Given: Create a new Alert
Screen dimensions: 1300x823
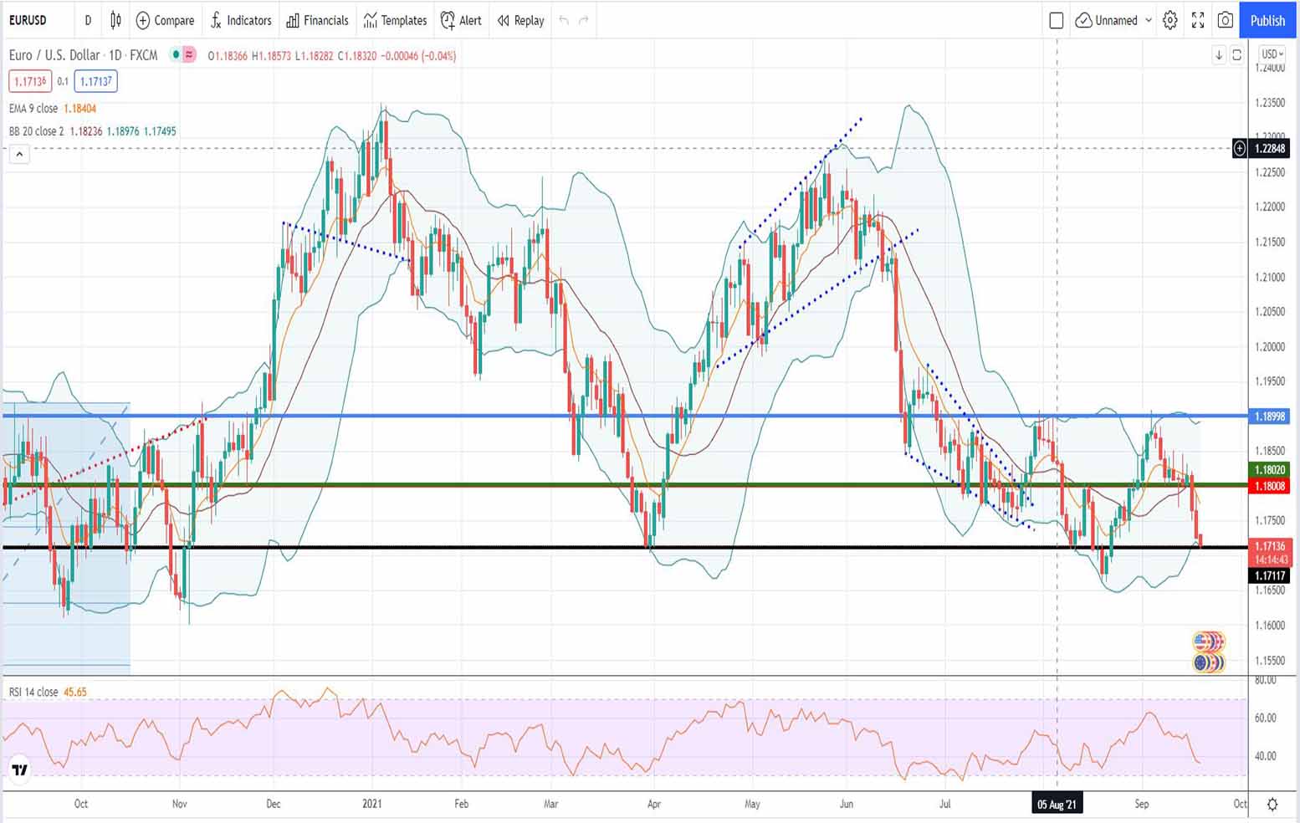Looking at the screenshot, I should [461, 20].
